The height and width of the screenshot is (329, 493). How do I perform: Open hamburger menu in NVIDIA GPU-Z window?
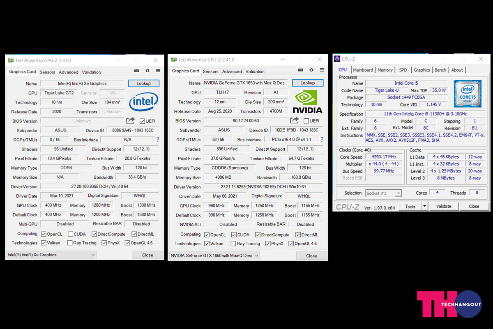click(x=322, y=70)
